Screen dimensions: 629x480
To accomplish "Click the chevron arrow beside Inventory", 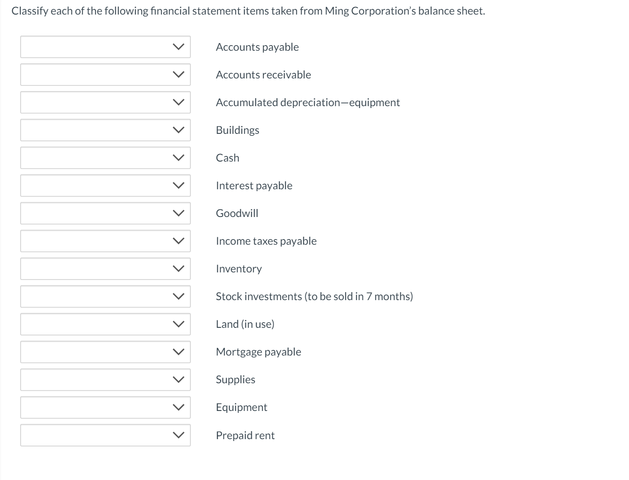I will pyautogui.click(x=178, y=269).
